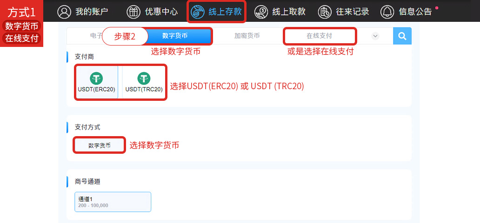Viewport: 480px width, 223px height.
Task: Select 通道1 merchant channel 200-100,000
Action: pyautogui.click(x=113, y=202)
